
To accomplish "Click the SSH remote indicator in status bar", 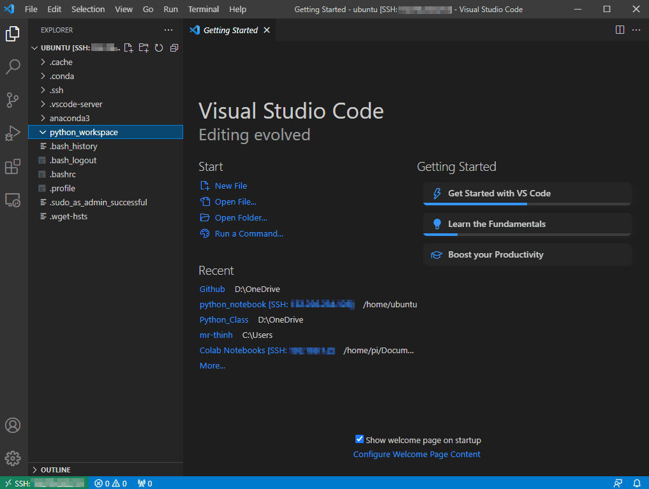I will [44, 483].
